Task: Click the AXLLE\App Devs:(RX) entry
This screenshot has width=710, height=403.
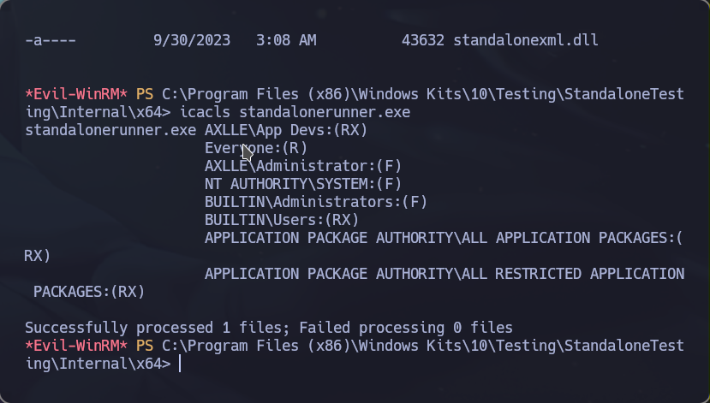Action: (286, 130)
